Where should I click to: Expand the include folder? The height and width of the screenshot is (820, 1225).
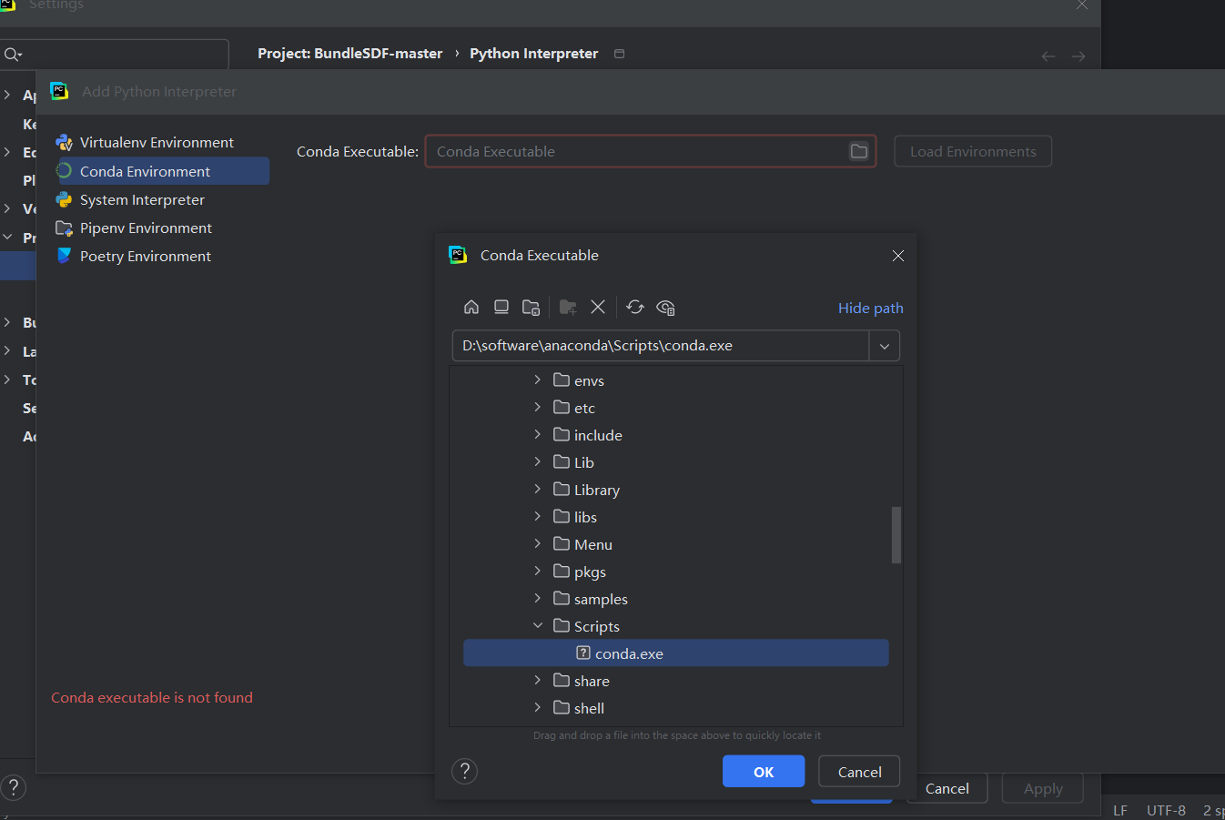pos(538,434)
